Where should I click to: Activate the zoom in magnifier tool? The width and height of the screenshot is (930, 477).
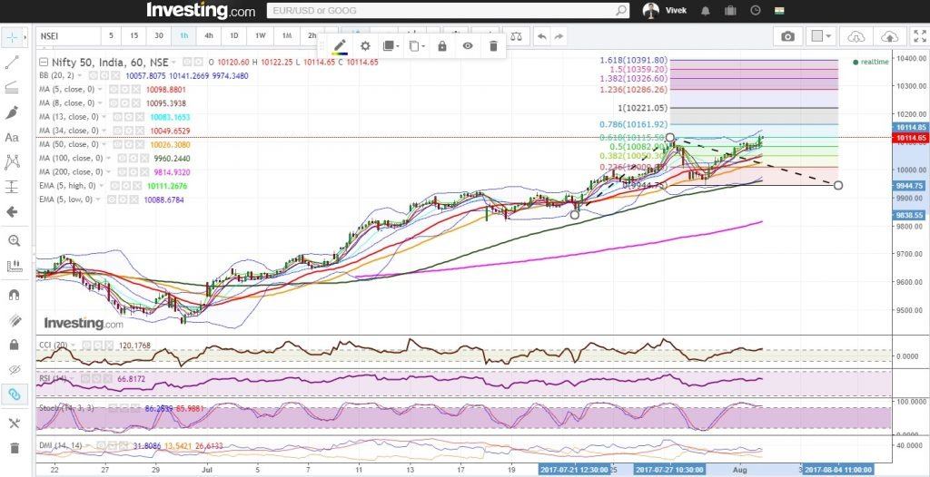pos(13,240)
